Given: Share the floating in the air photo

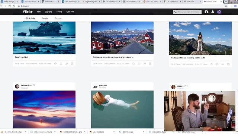Looking at the screenshot, I should (223, 64).
